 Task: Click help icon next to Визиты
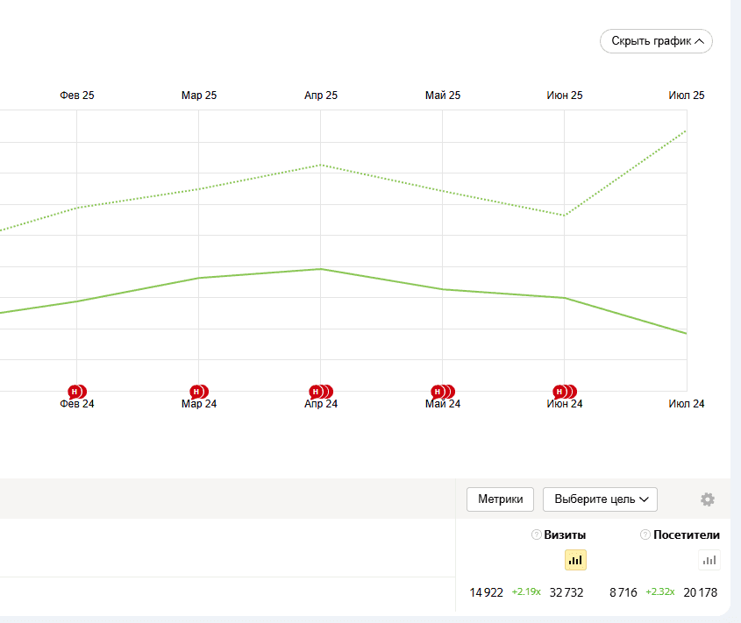[536, 535]
